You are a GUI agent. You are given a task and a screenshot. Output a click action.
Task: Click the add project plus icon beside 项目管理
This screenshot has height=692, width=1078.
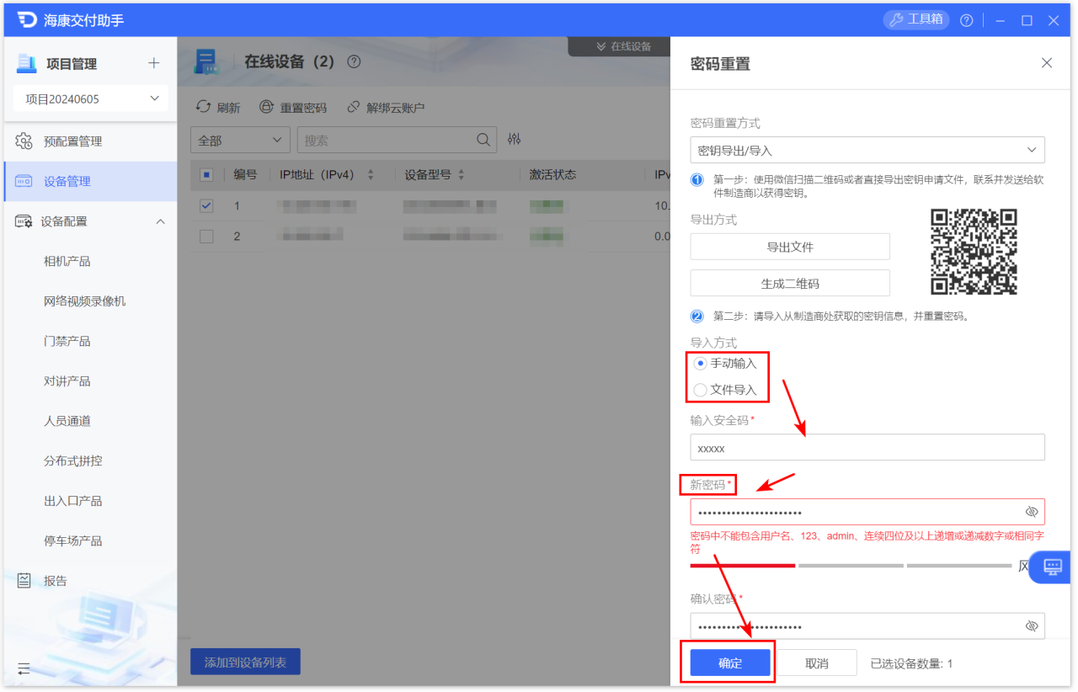click(x=153, y=62)
